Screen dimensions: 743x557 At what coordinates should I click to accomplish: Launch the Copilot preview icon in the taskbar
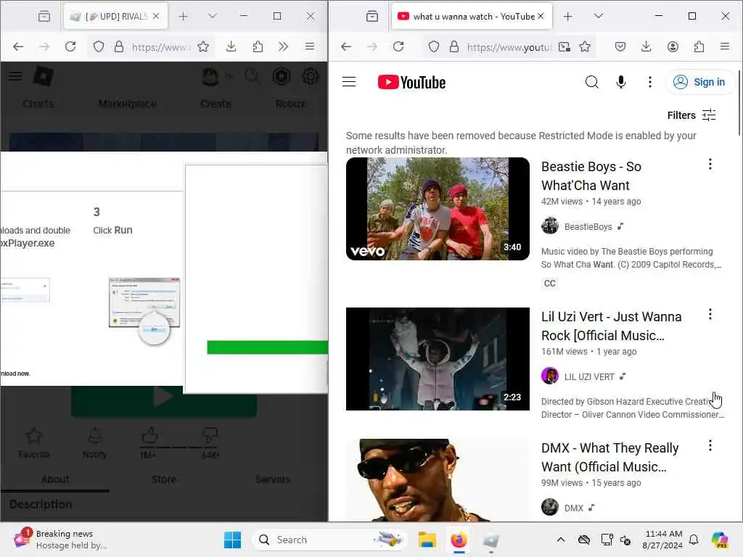(719, 540)
